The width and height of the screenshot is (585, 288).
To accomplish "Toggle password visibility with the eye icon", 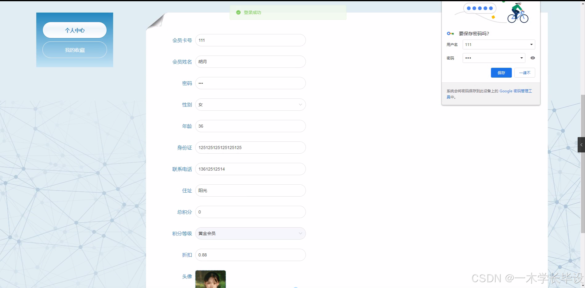I will tap(533, 58).
